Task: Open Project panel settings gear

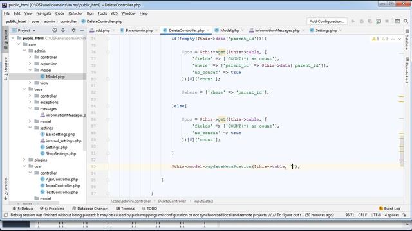Action: 73,30
